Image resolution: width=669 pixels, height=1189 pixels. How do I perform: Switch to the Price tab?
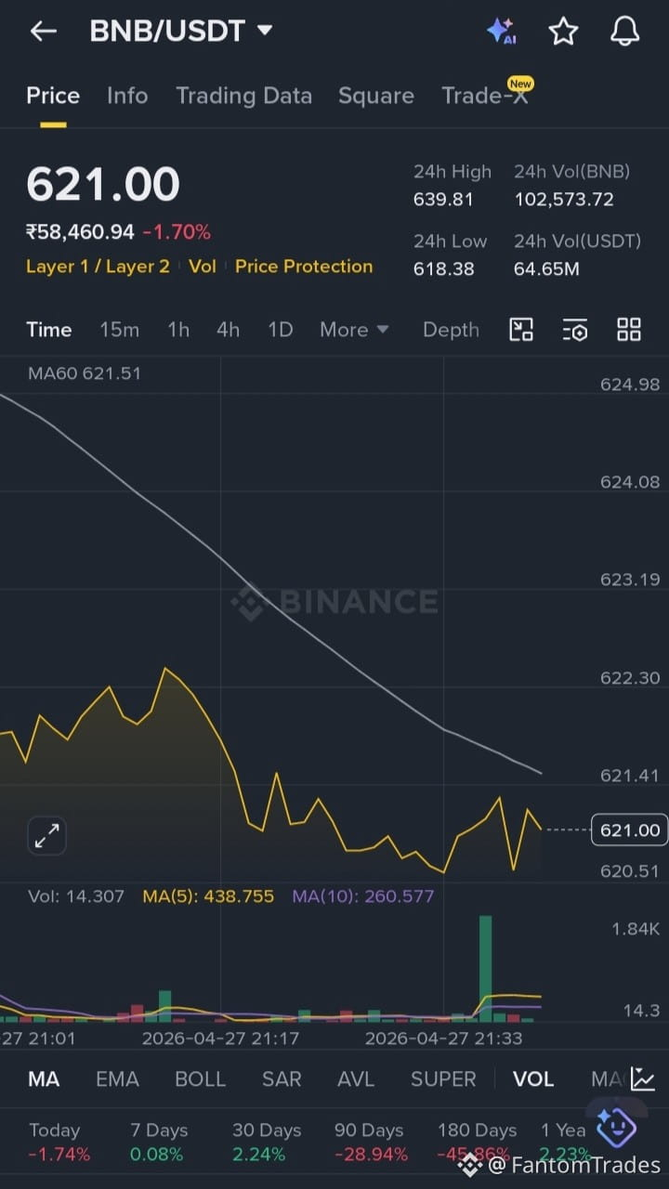(x=53, y=96)
